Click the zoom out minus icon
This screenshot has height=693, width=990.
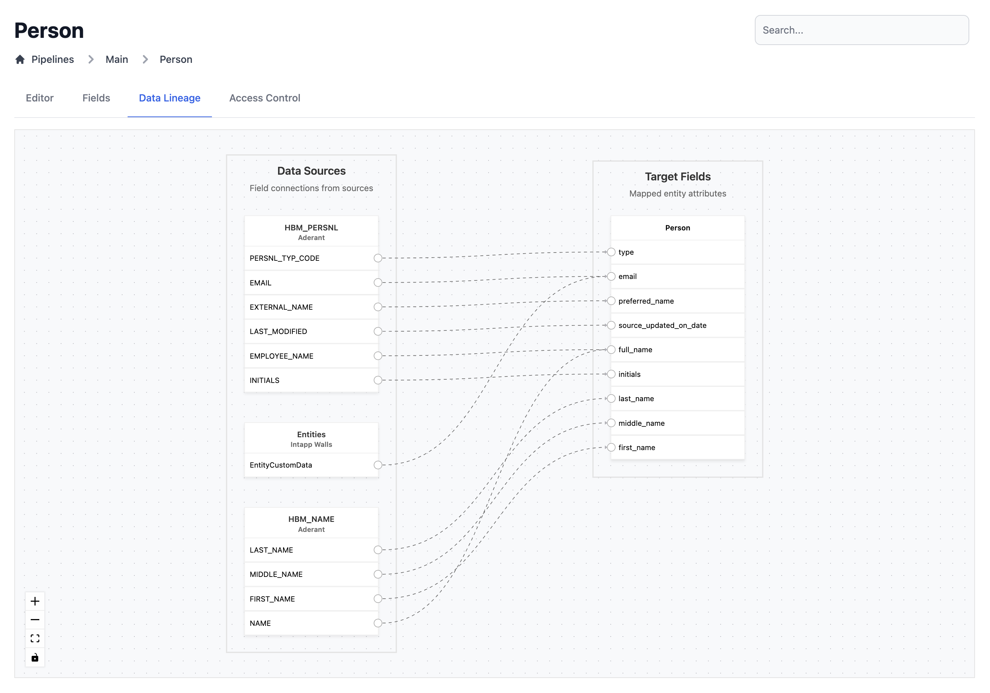point(35,620)
